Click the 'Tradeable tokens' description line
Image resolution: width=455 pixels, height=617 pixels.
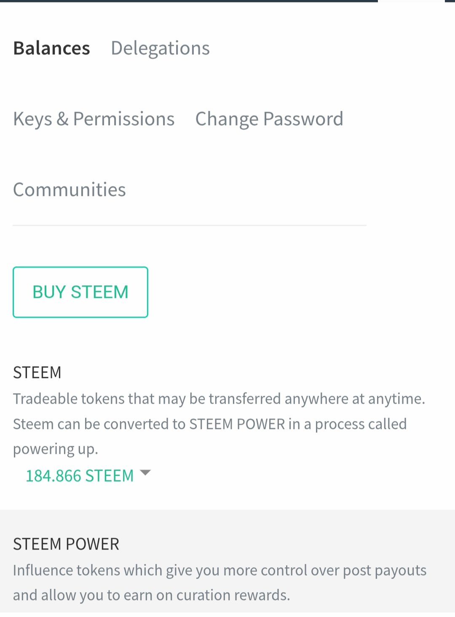click(219, 399)
